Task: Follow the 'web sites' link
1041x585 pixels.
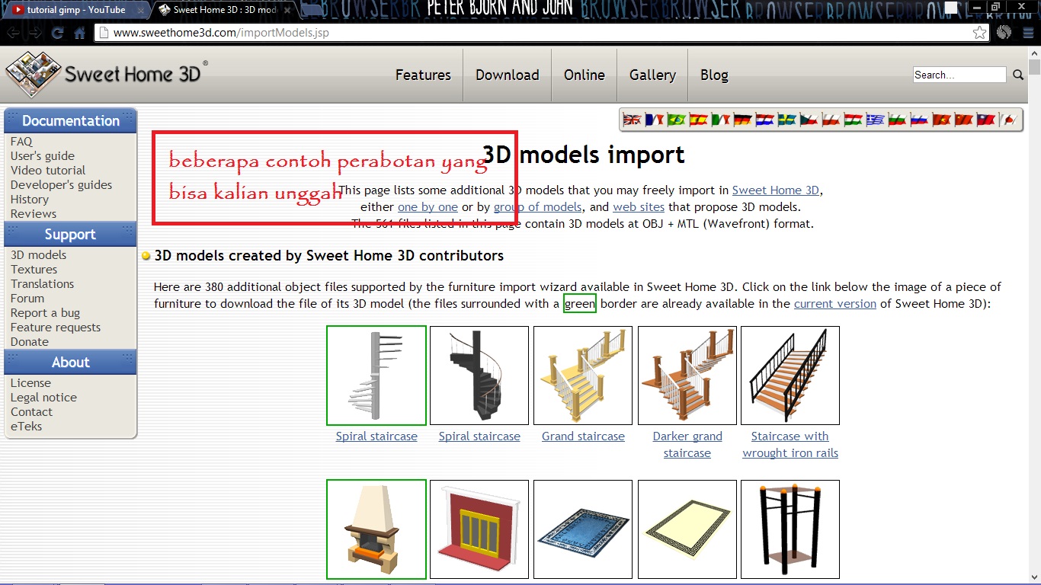Action: pyautogui.click(x=639, y=206)
